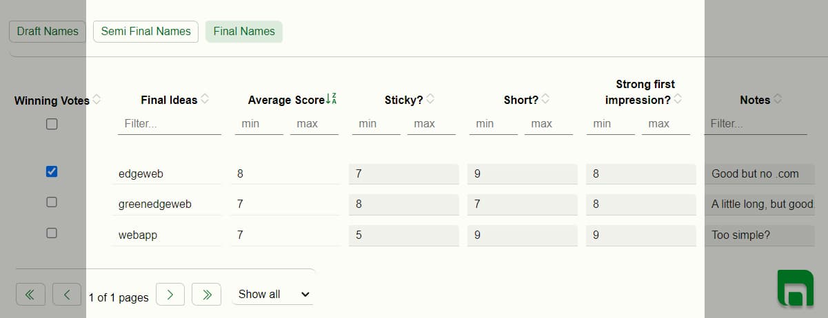Image resolution: width=828 pixels, height=318 pixels.
Task: Sort the Sticky? column
Action: [431, 99]
